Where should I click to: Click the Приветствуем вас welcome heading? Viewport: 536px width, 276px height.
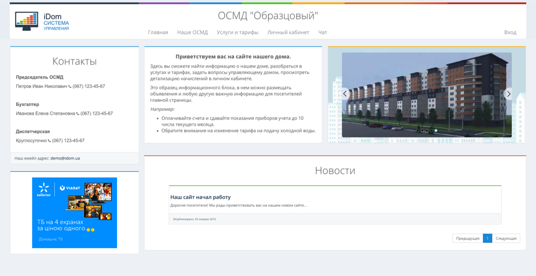click(x=233, y=56)
